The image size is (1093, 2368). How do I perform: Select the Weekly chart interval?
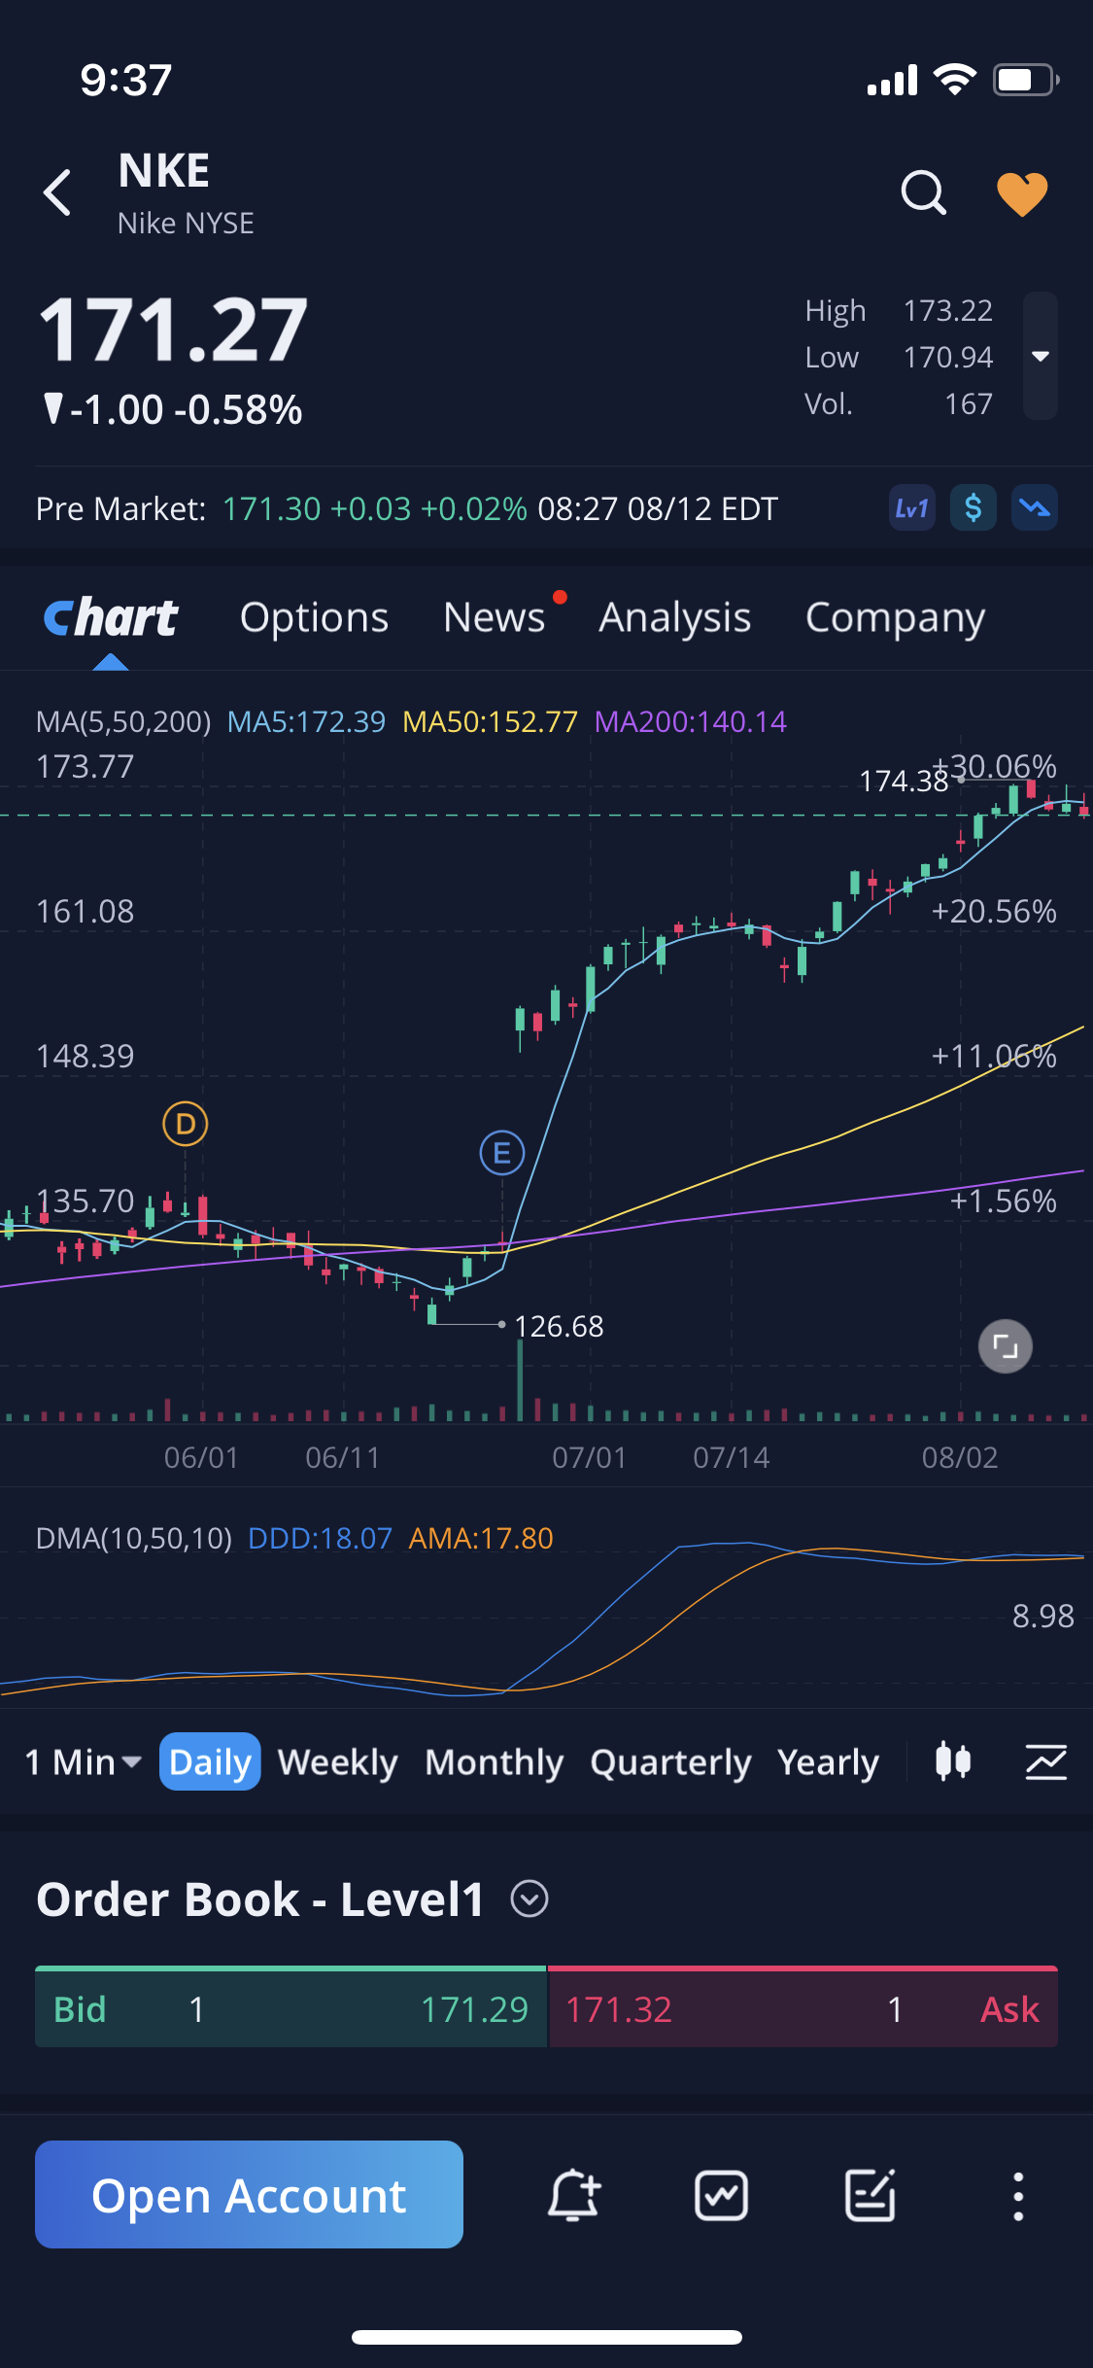(337, 1761)
